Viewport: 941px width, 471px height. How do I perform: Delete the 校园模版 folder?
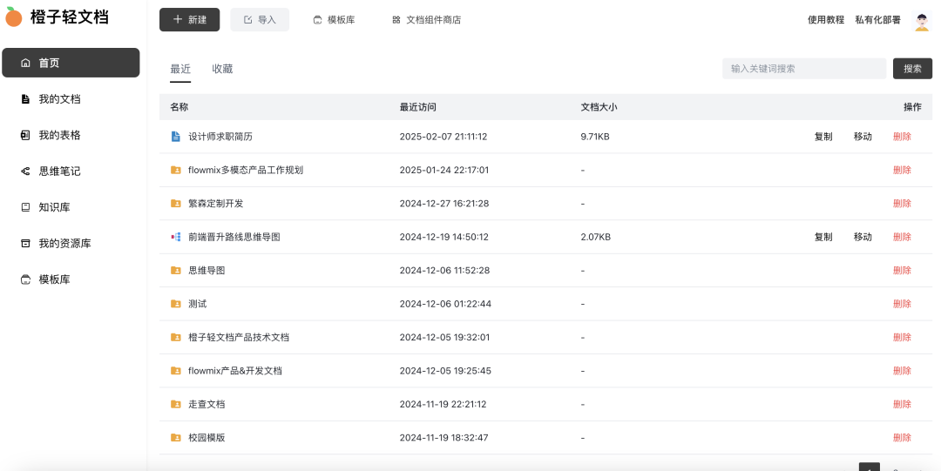pos(902,438)
